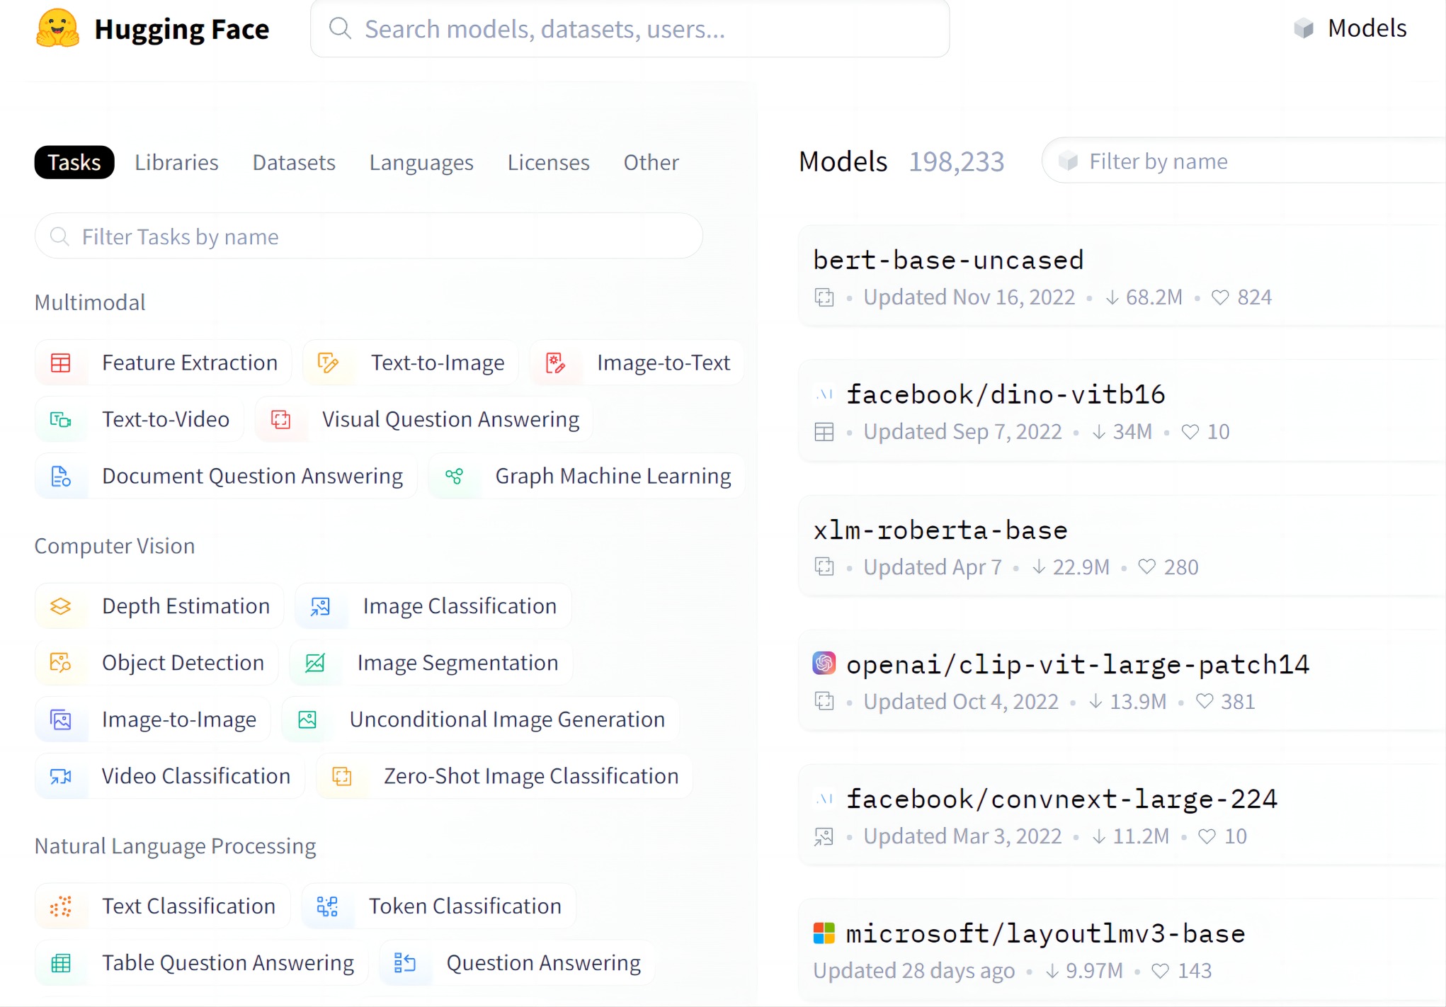Screen dimensions: 1446x1007
Task: Click the Token Classification task icon
Action: click(327, 906)
